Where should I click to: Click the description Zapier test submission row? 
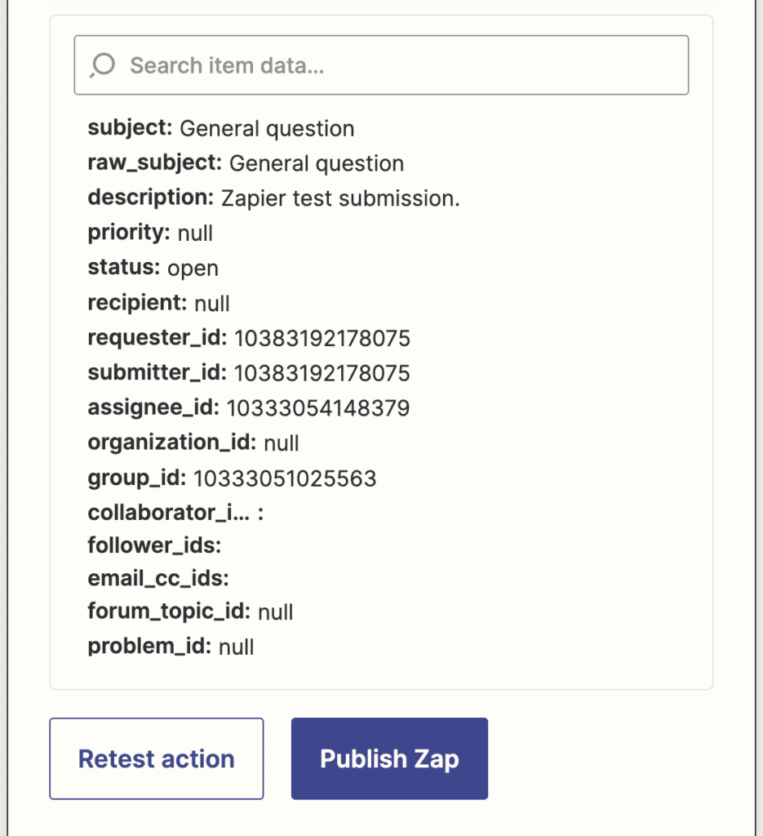[273, 198]
